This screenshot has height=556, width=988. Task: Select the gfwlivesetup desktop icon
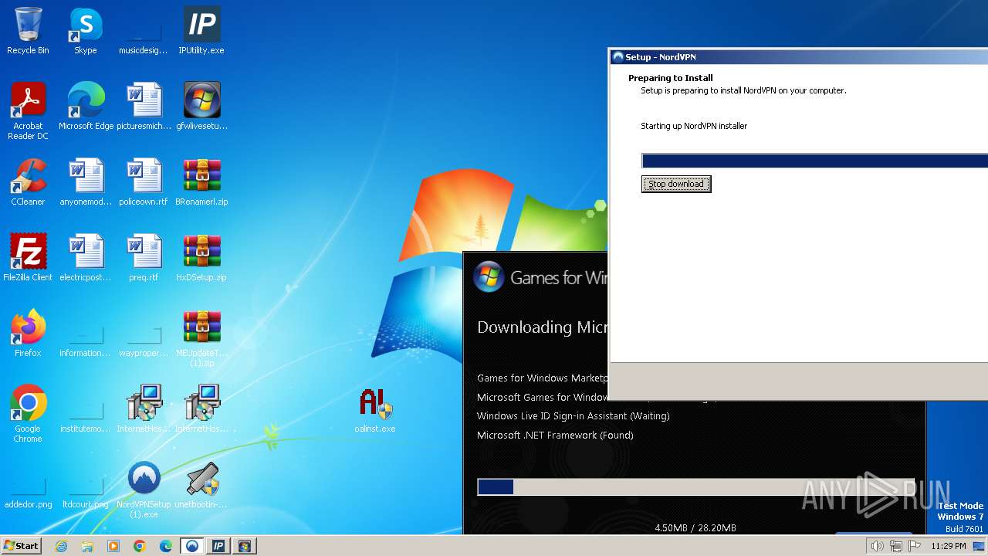201,107
